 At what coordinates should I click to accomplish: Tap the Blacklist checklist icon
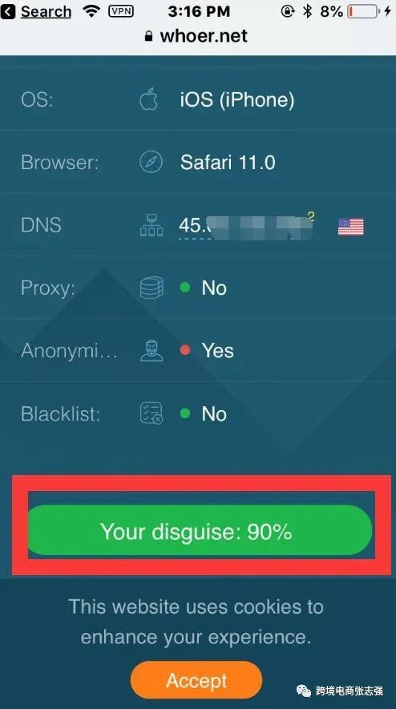(x=152, y=413)
